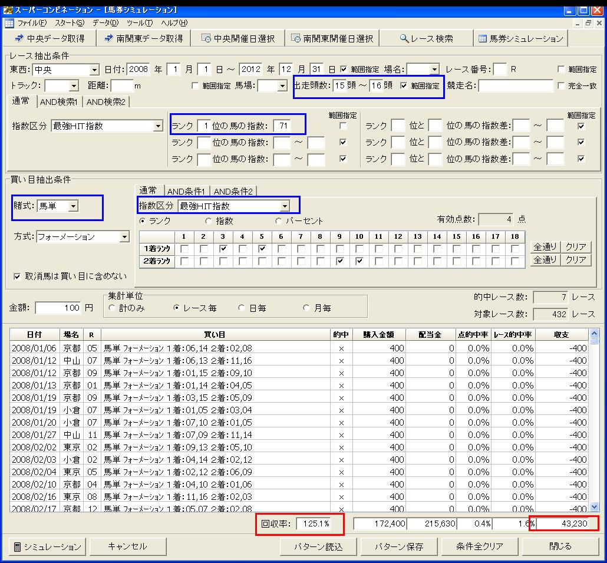Open the ツール(T) menu
Screen dimensions: 607x563
click(140, 23)
